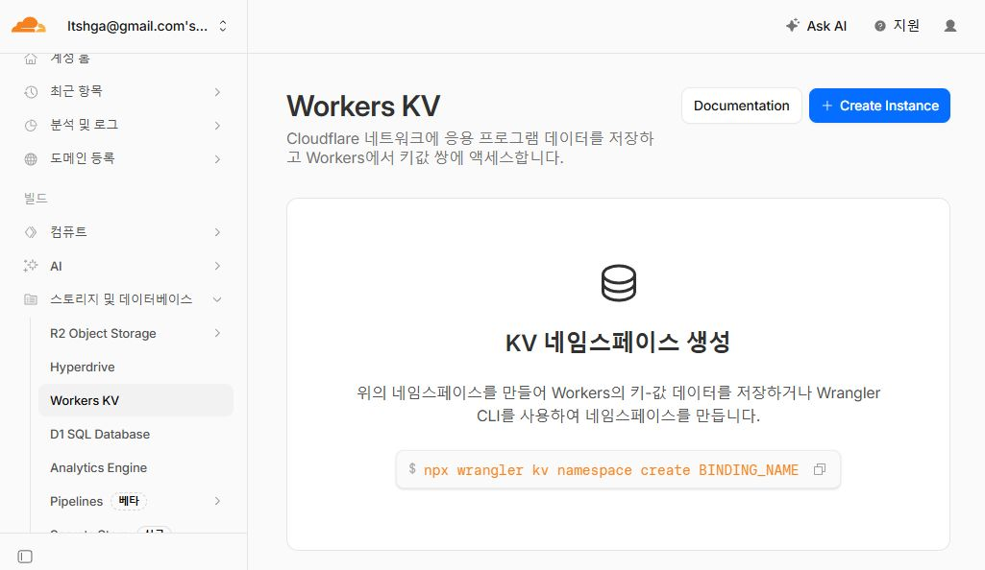Toggle the sidebar collapse icon
The width and height of the screenshot is (985, 570).
click(x=25, y=557)
